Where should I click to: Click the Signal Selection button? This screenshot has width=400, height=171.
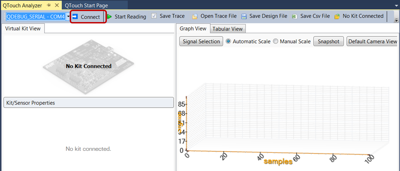(x=201, y=41)
